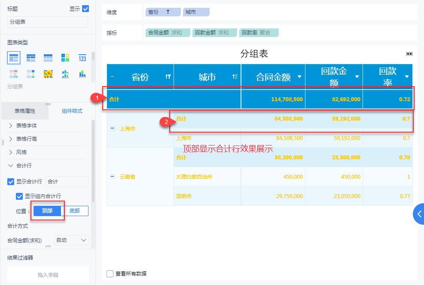Click the 合计 total row name field
The width and height of the screenshot is (424, 285).
click(67, 182)
